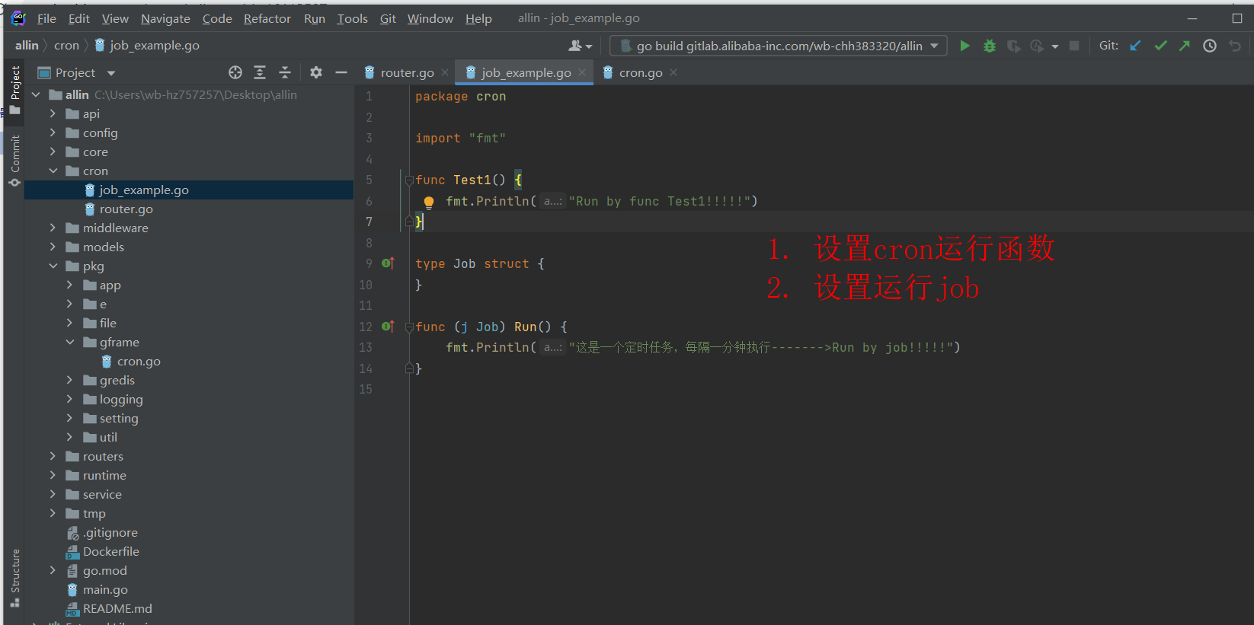Close the router.go editor tab
The height and width of the screenshot is (625, 1254).
point(445,72)
